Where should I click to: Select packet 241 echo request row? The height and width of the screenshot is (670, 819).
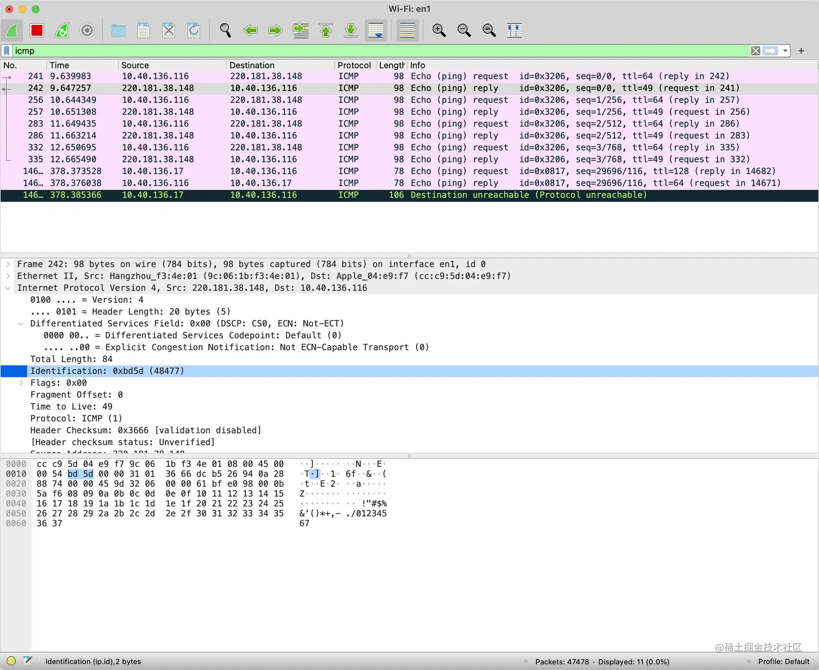click(x=409, y=76)
